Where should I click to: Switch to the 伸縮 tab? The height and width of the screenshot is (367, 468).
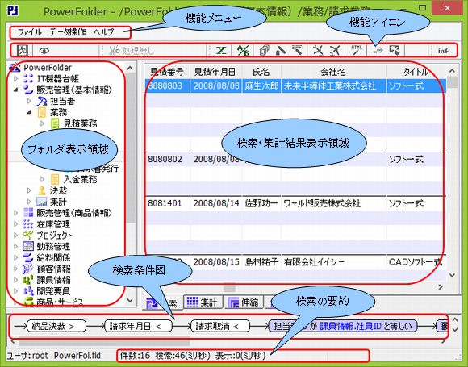click(244, 302)
